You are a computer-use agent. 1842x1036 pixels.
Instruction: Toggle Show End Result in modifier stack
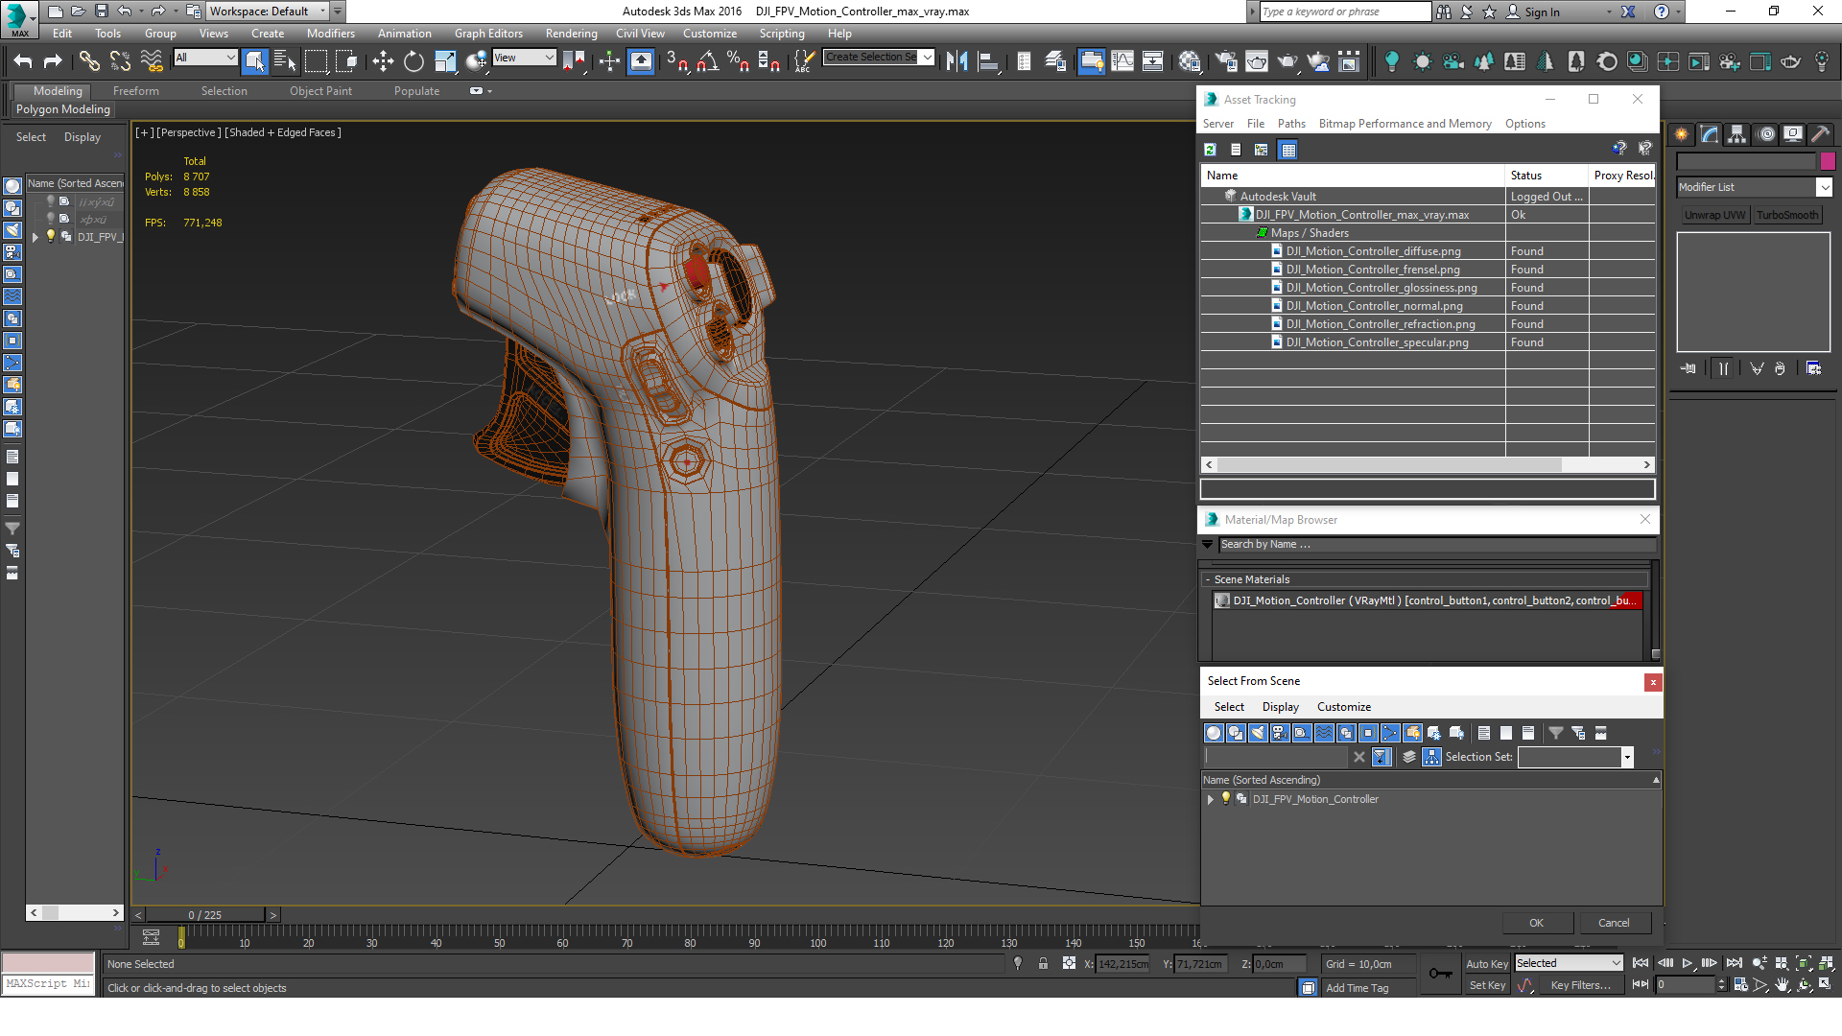[x=1724, y=368]
